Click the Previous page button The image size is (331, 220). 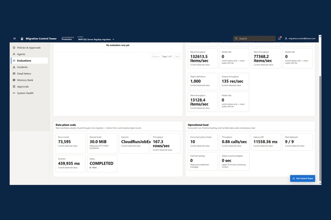156,57
